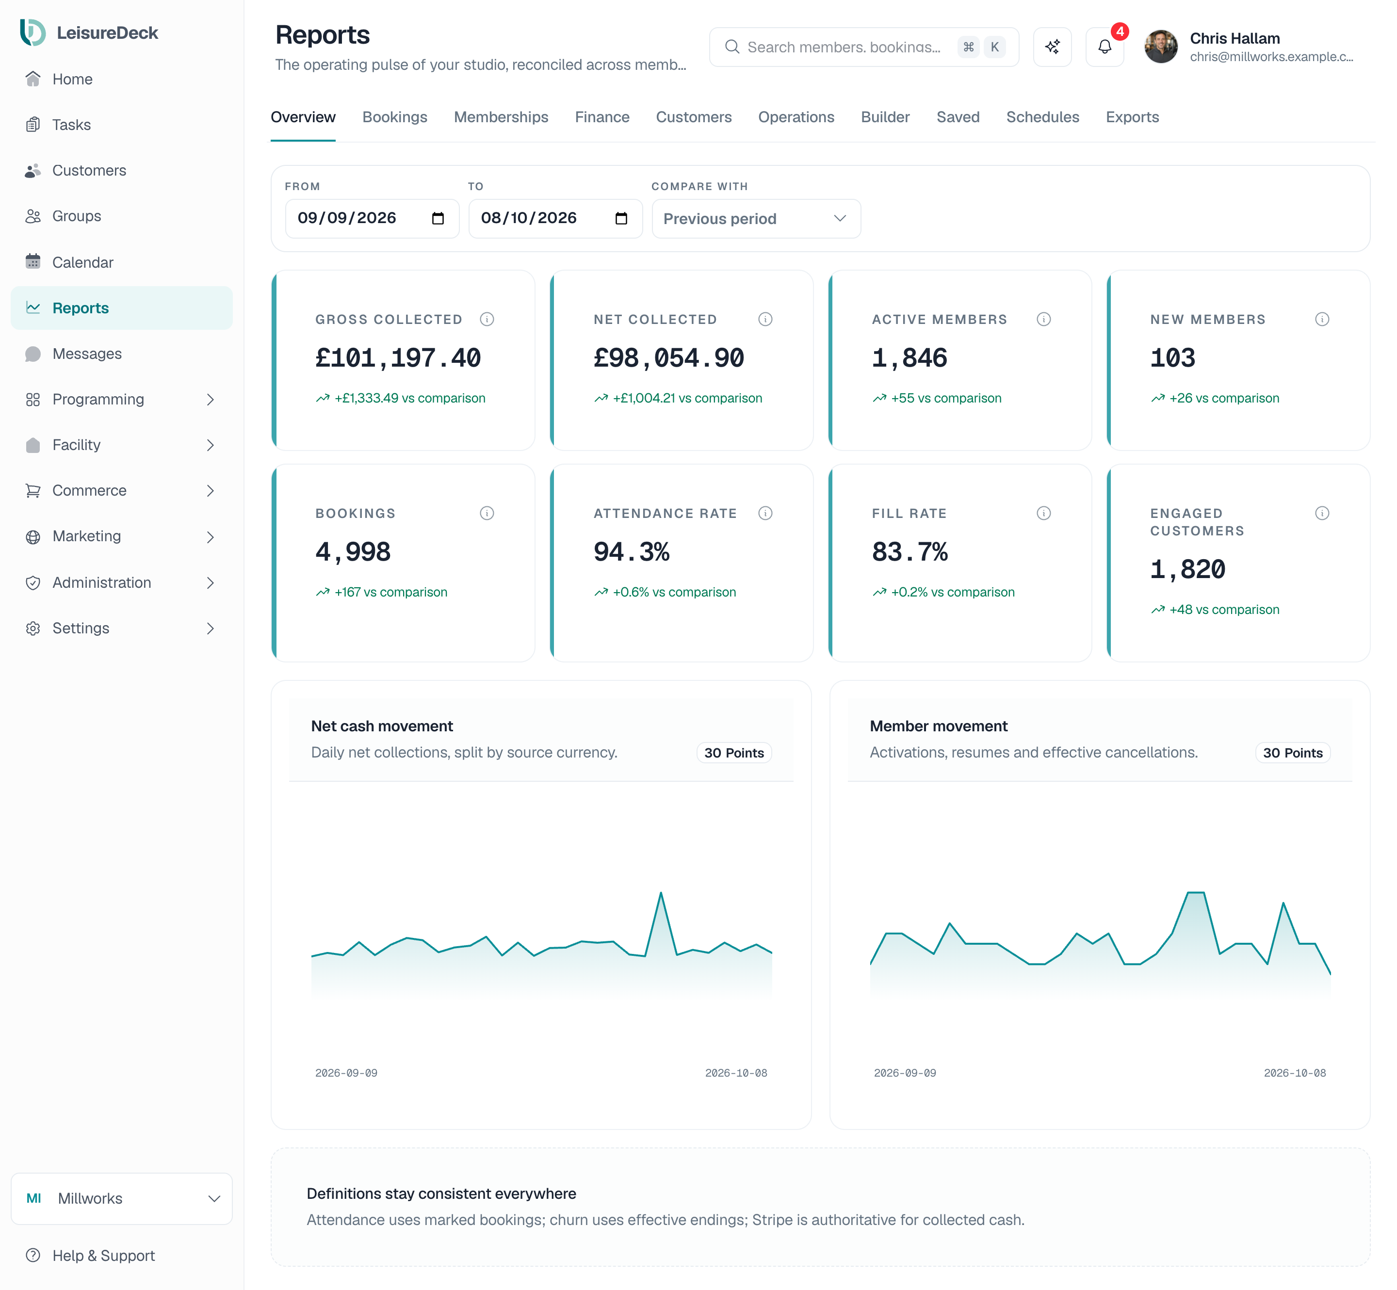This screenshot has height=1290, width=1397.
Task: Click the New Members info icon
Action: (1322, 319)
